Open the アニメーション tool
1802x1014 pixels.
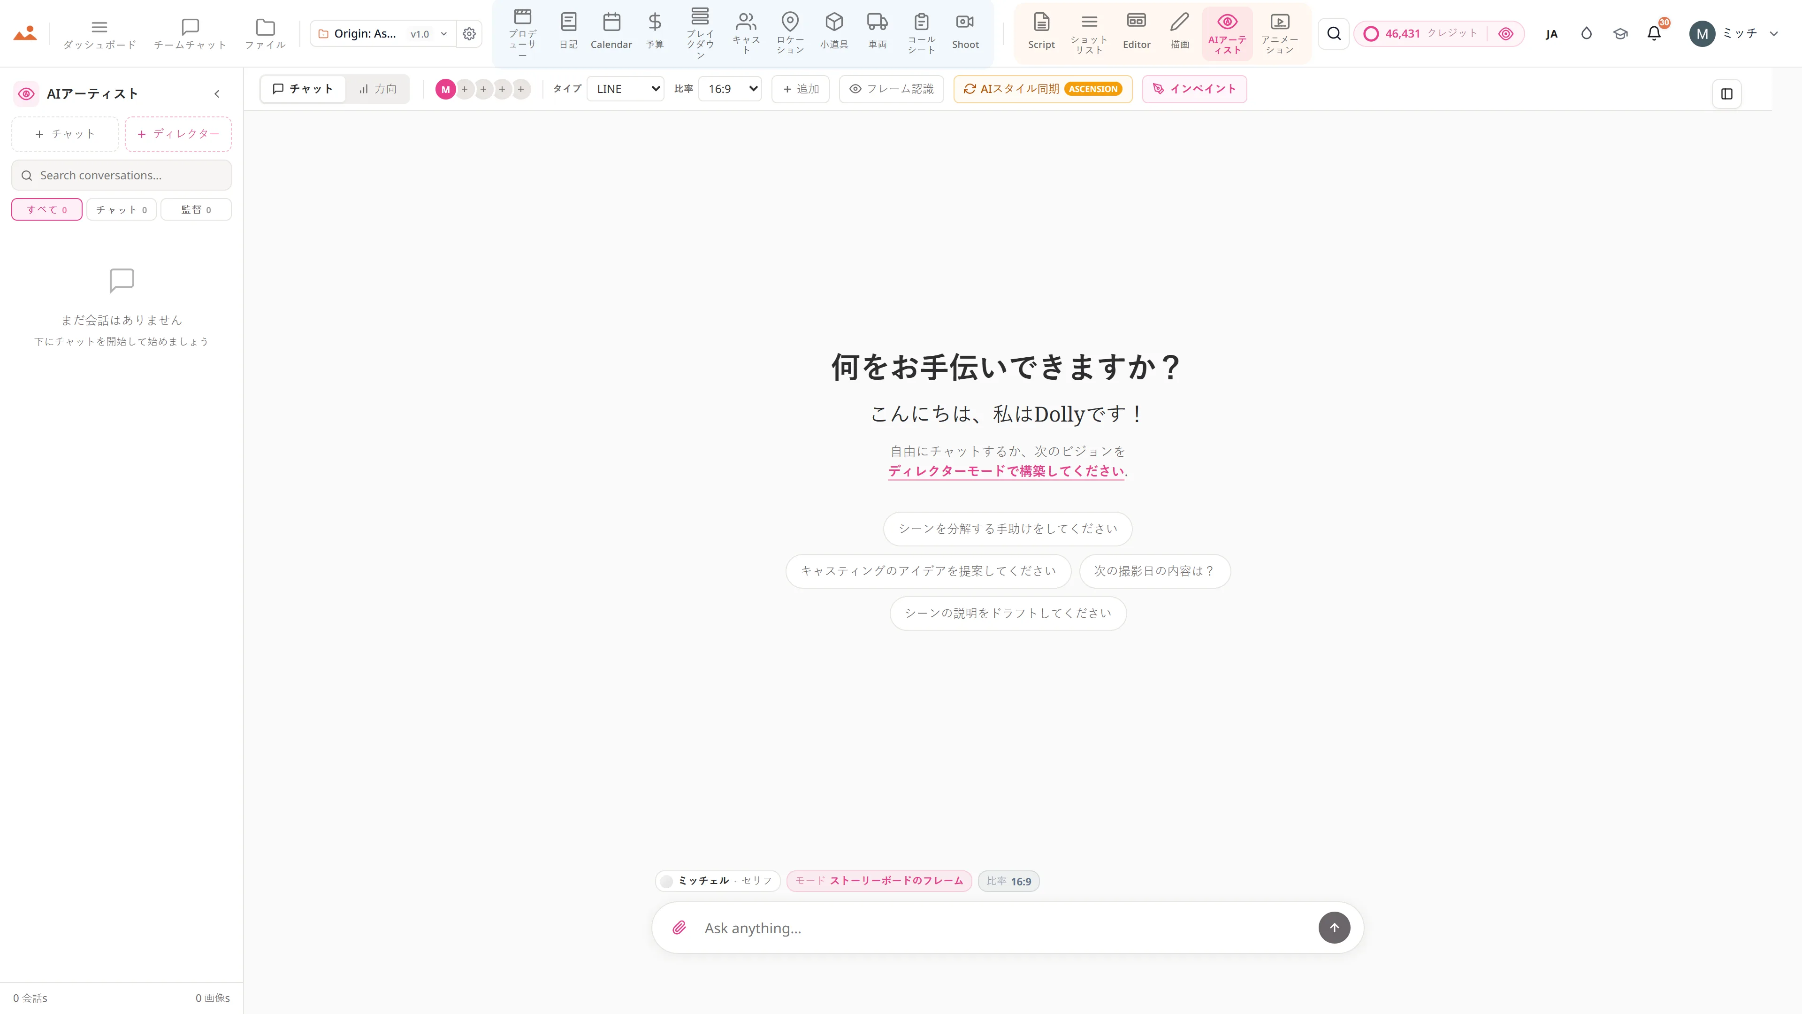point(1279,33)
